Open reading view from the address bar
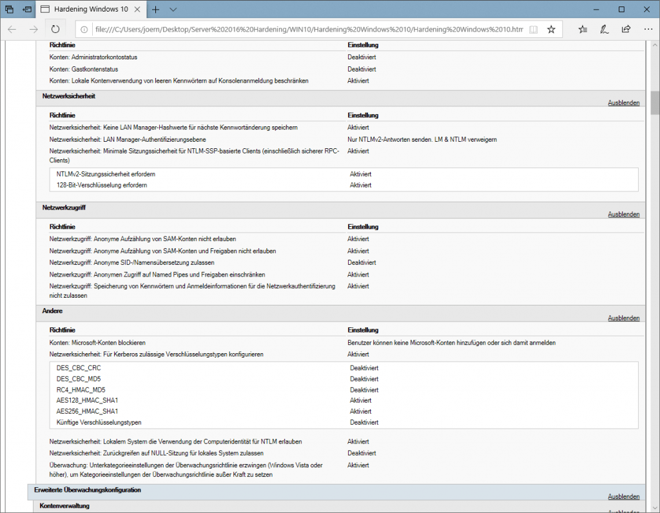This screenshot has height=513, width=660. 535,29
